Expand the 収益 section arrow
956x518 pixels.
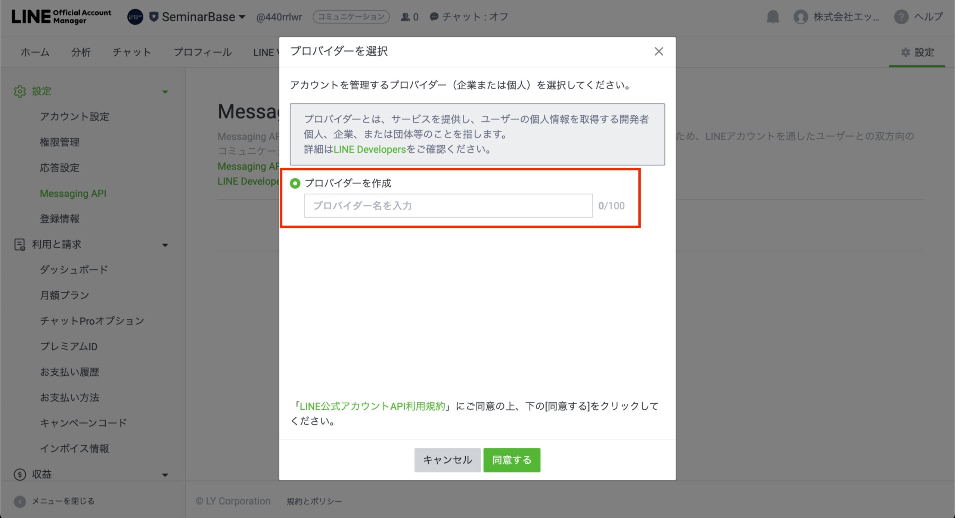(x=165, y=475)
